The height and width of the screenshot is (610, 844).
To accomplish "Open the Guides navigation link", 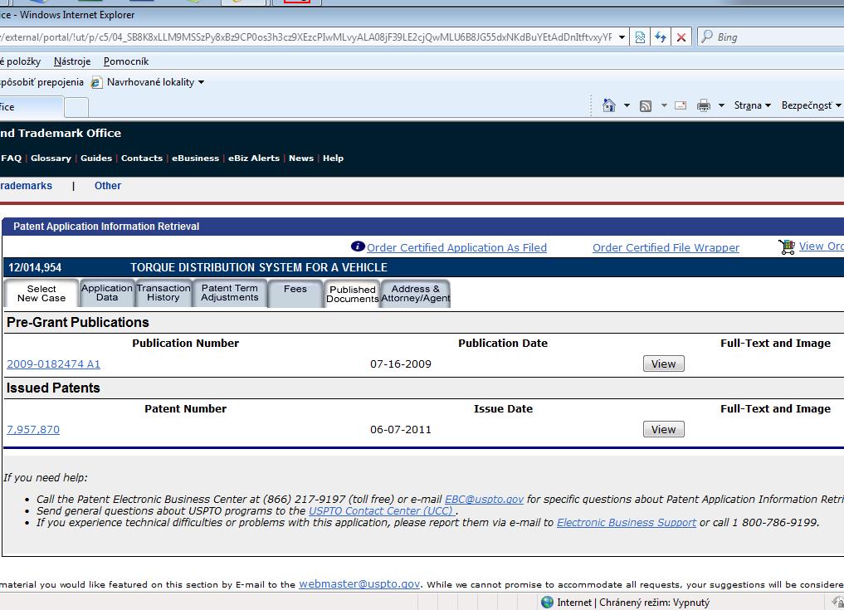I will (x=96, y=159).
